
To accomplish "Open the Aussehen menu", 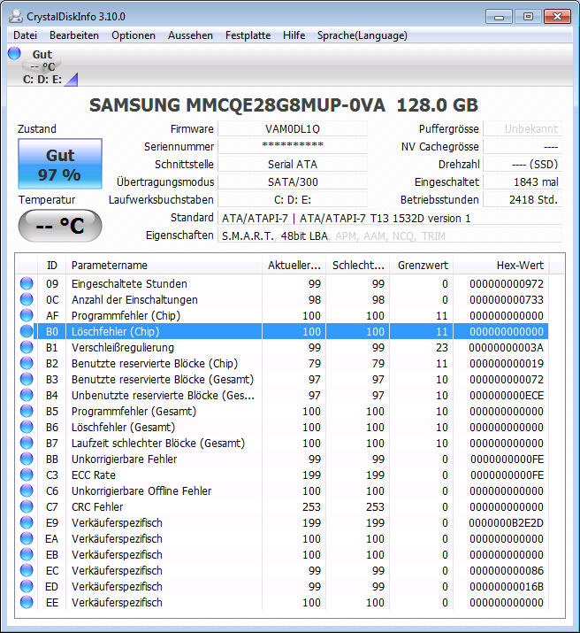I will [x=190, y=35].
